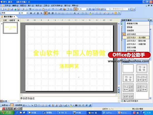Open New document dropdown arrow

6,9
